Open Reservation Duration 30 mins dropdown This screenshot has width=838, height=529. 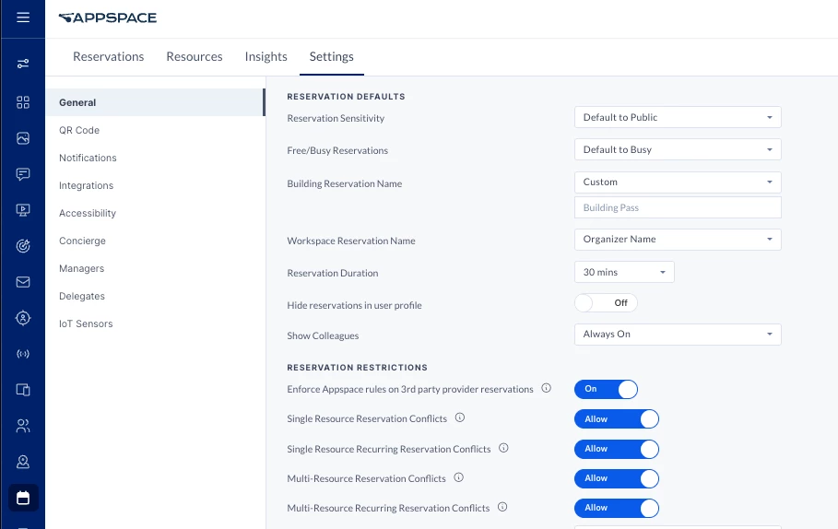click(x=624, y=272)
